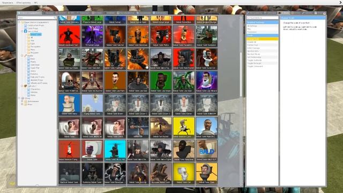Click the search magnifier icon above the tree

point(55,18)
